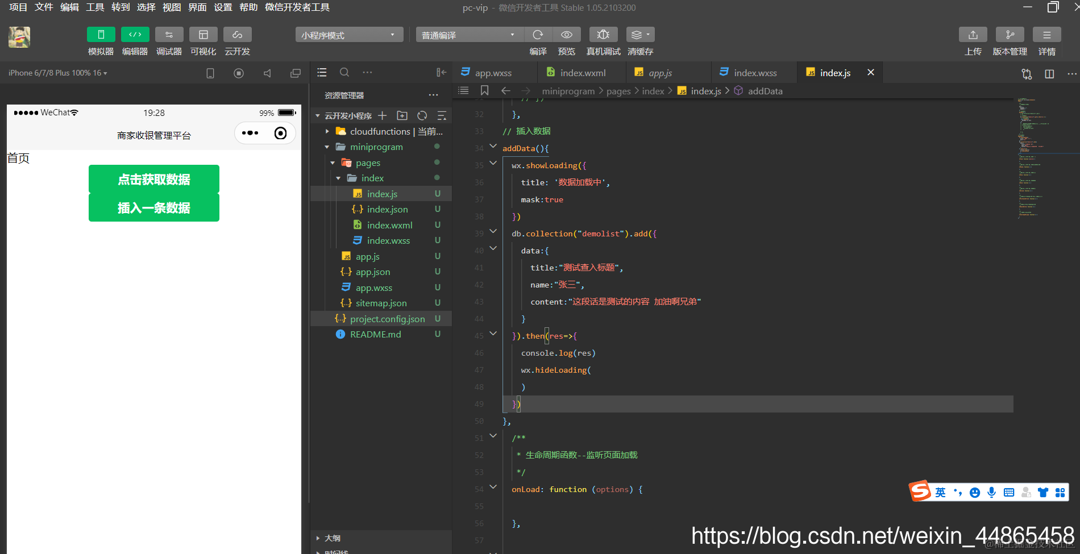Collapse the sidebar panel
The width and height of the screenshot is (1080, 554).
[x=441, y=72]
